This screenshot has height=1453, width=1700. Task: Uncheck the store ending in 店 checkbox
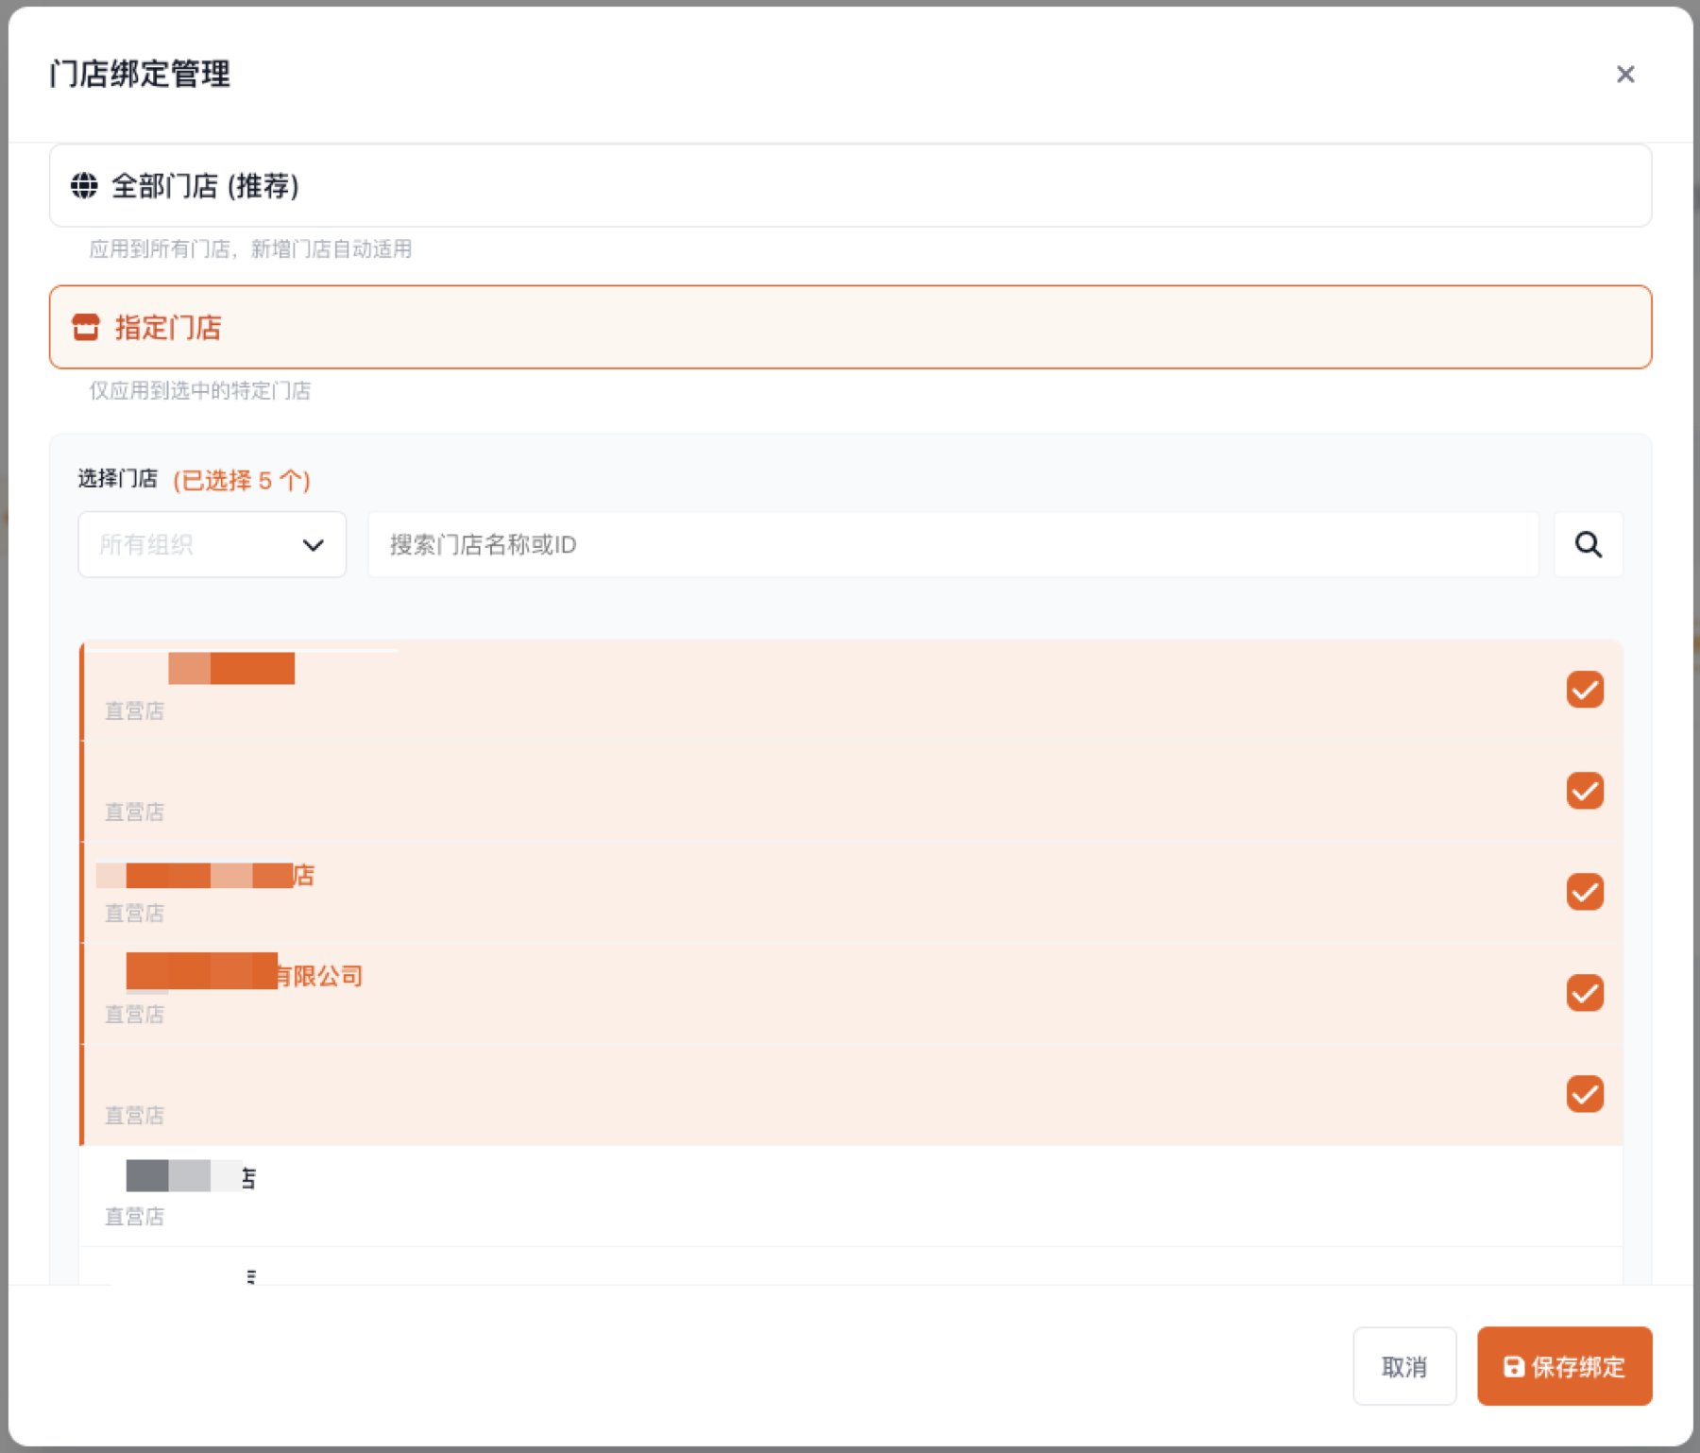(1584, 892)
